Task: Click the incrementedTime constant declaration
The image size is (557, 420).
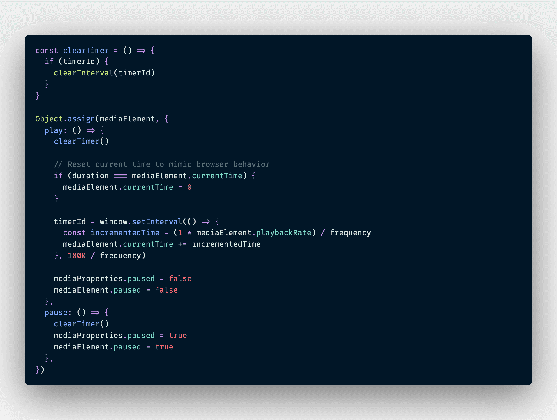Action: (125, 232)
